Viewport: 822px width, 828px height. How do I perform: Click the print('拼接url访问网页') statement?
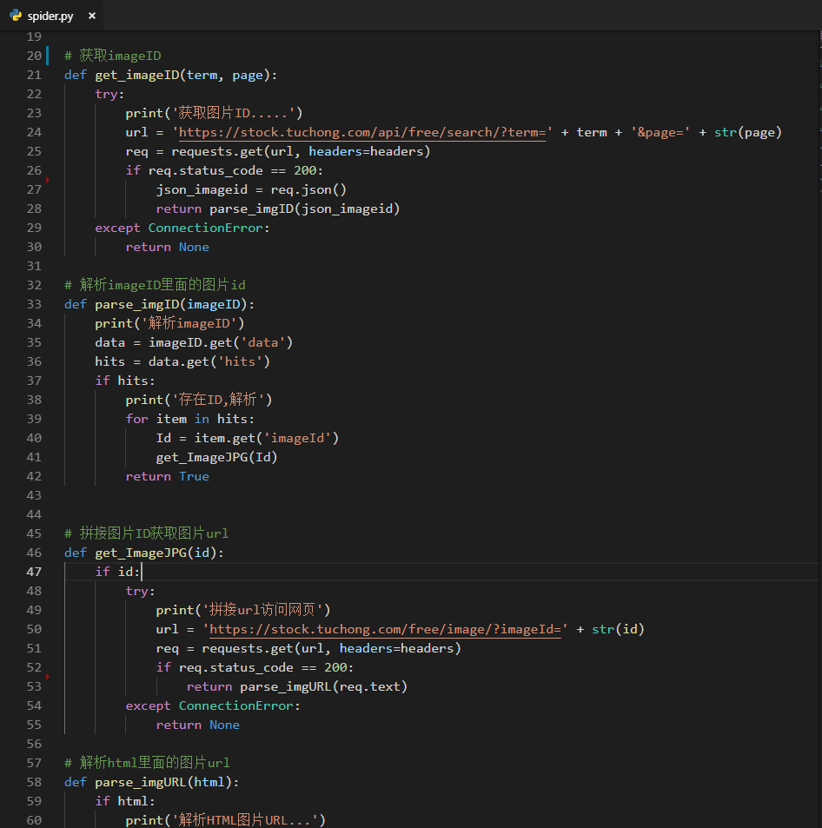pyautogui.click(x=243, y=610)
